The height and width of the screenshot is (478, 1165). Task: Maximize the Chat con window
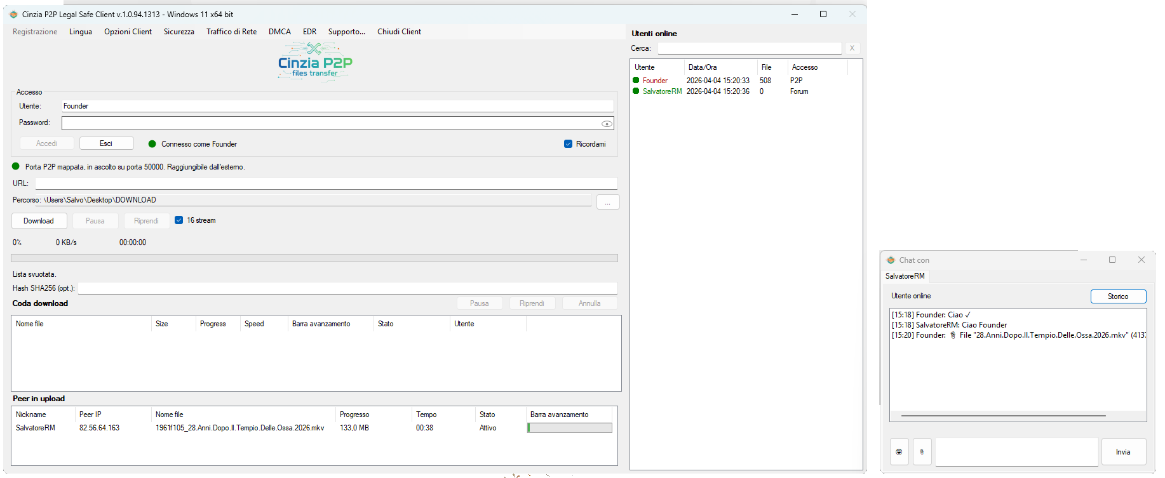coord(1112,260)
